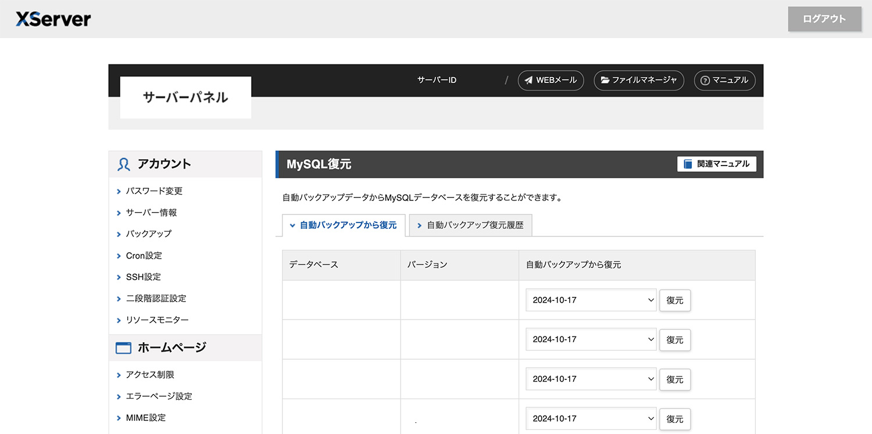The height and width of the screenshot is (434, 872).
Task: Open WEBメール from the header
Action: click(551, 80)
